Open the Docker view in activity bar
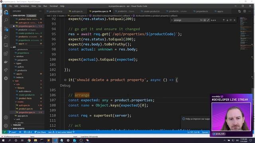 (6, 62)
